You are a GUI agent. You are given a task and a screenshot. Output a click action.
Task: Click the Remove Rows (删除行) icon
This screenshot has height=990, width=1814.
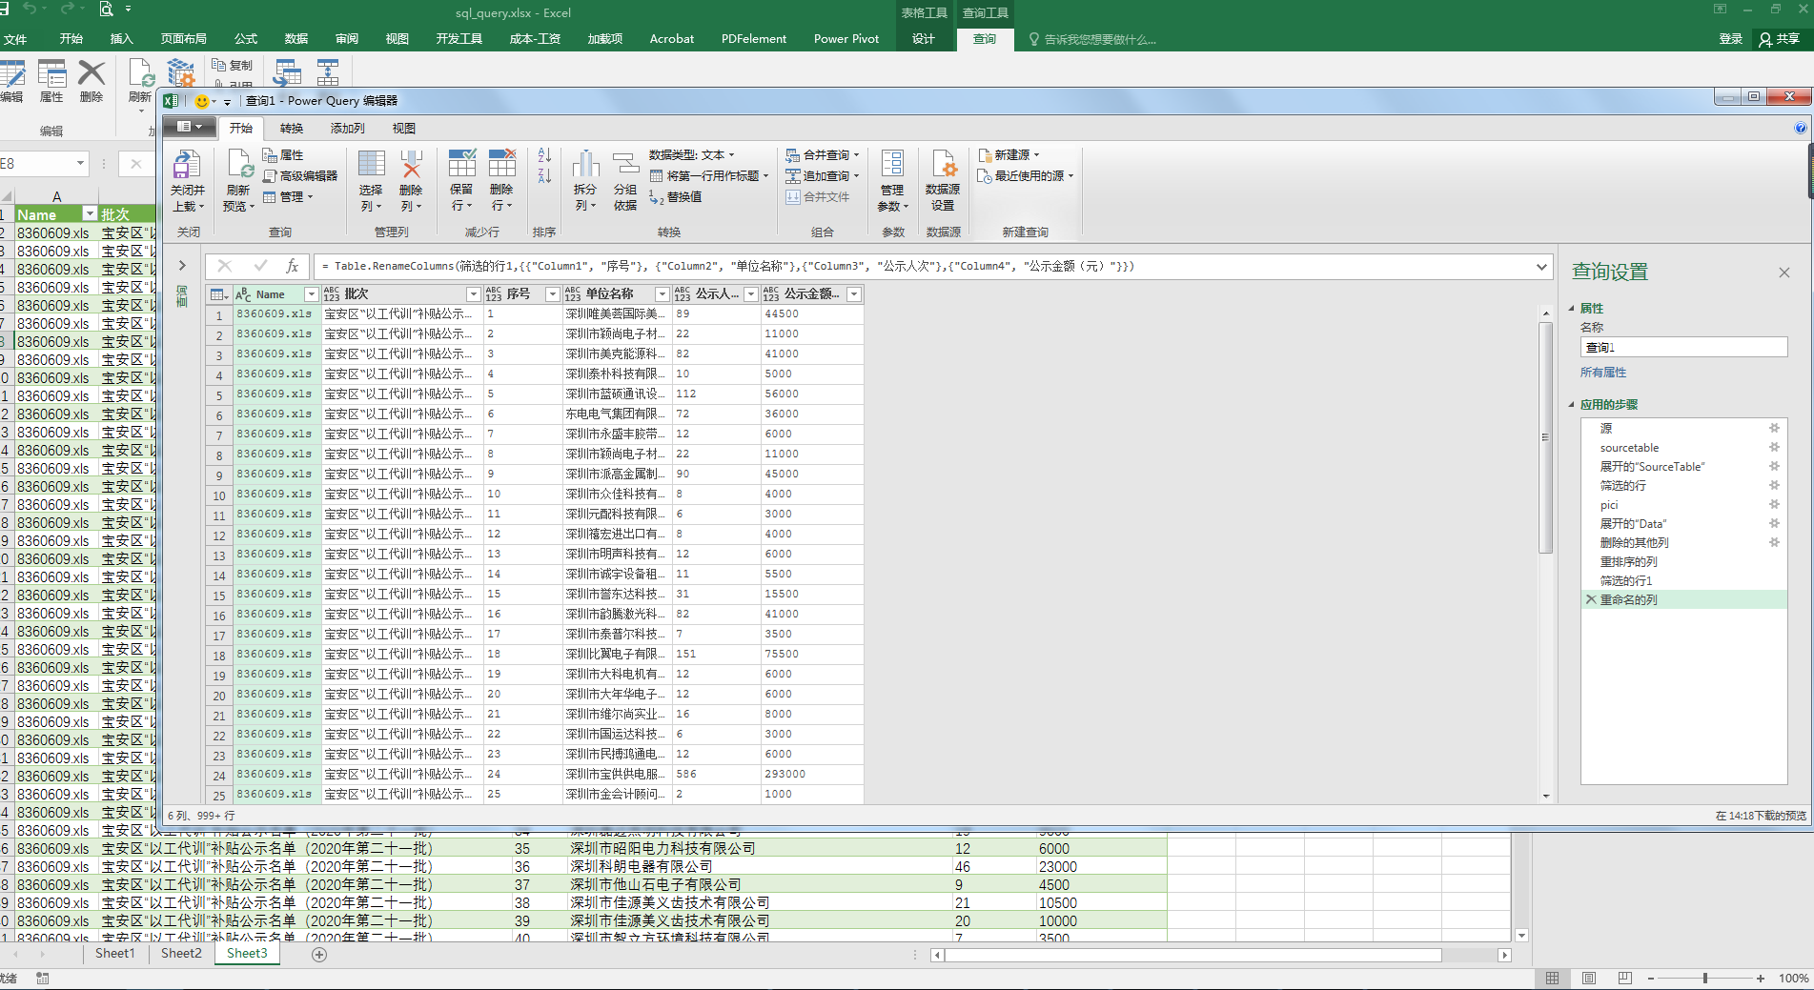coord(501,164)
